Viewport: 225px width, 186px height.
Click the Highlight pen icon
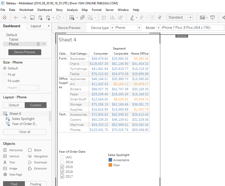tap(132, 18)
